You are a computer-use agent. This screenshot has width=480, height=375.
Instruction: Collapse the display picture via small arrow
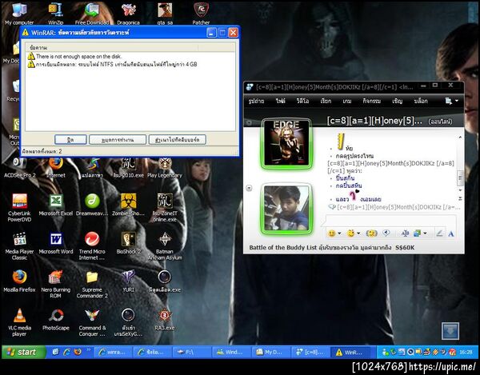(x=249, y=188)
